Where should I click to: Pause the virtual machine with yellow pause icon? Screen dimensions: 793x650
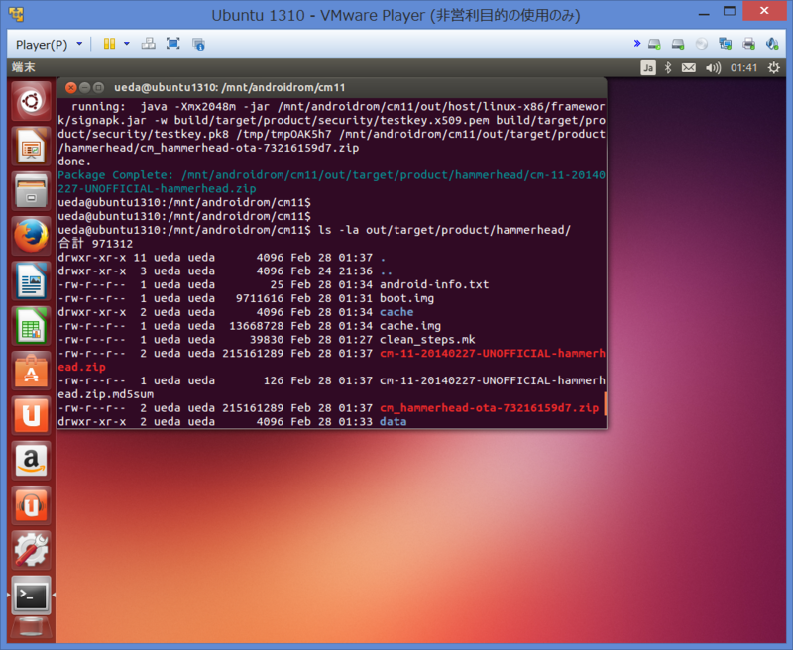coord(109,44)
